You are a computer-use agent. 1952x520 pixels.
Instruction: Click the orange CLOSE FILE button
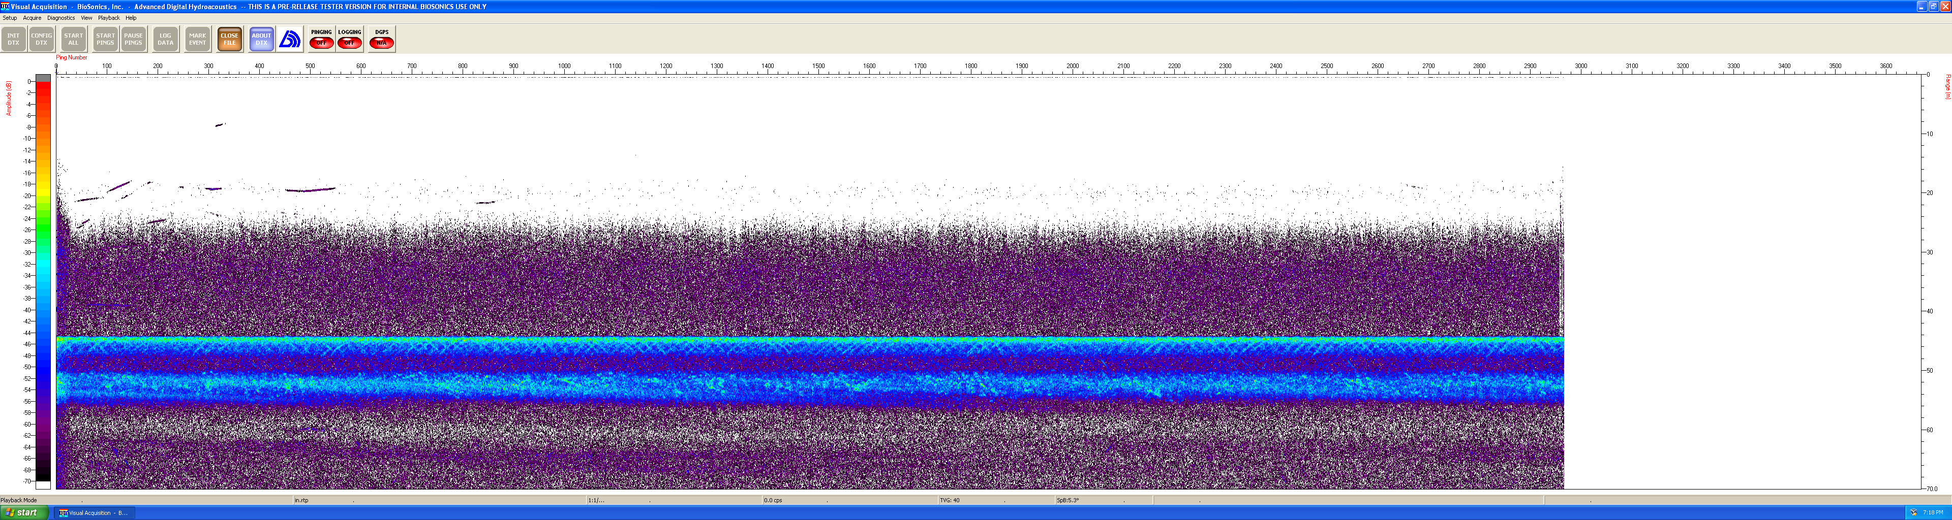point(230,40)
